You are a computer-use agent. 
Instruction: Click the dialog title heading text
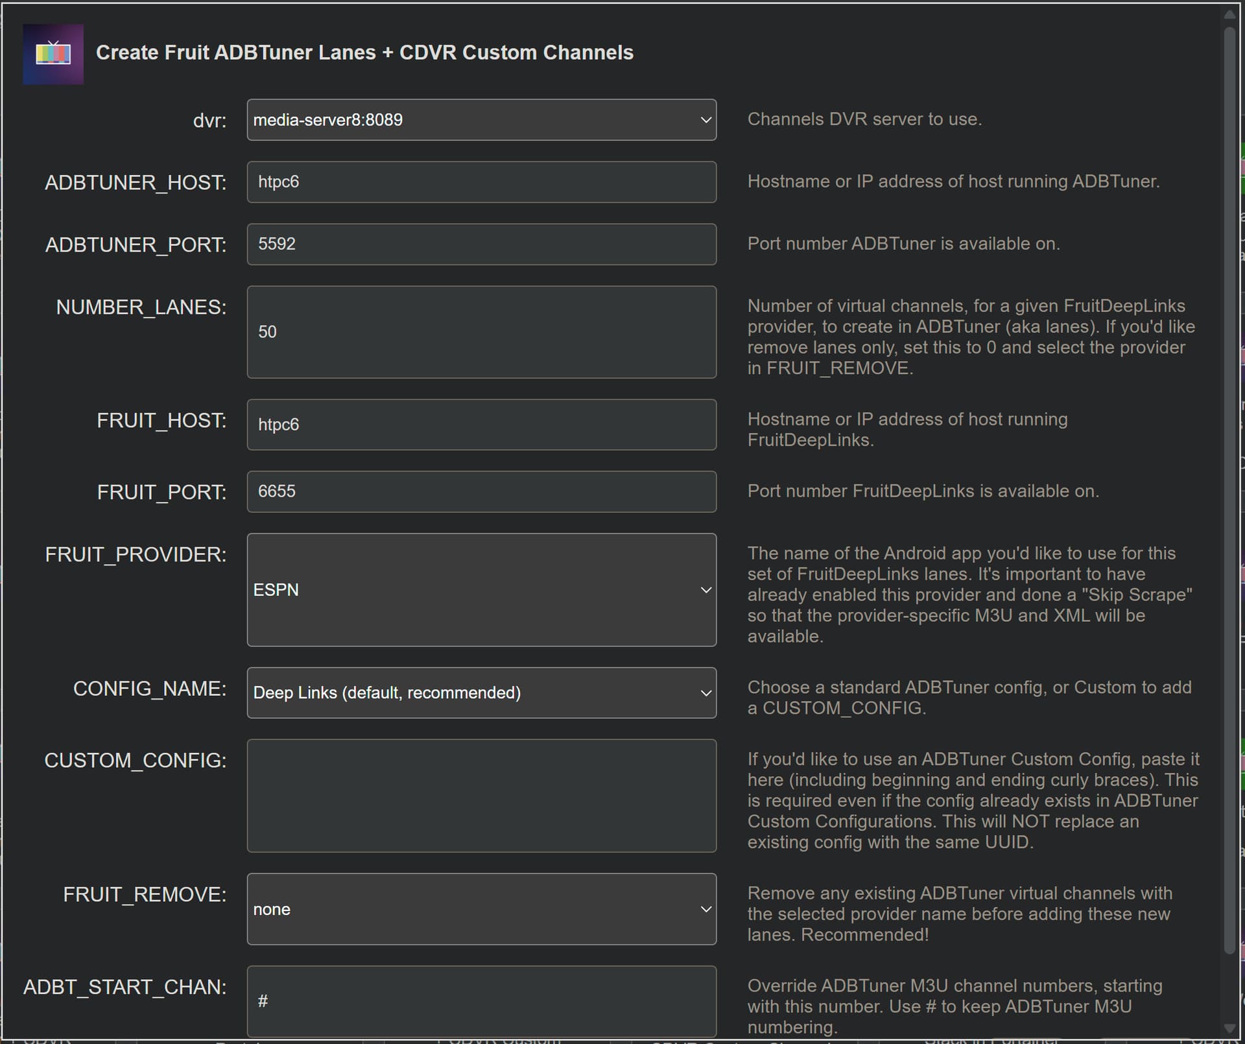(x=364, y=53)
